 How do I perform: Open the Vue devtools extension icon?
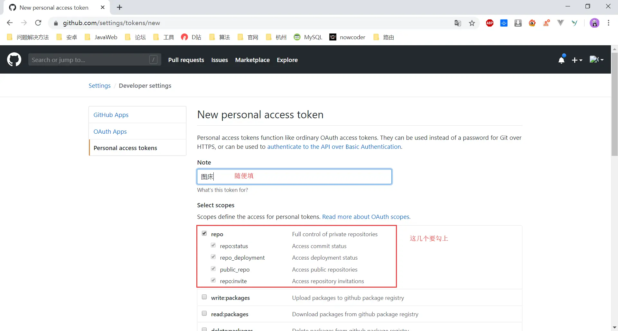point(560,23)
